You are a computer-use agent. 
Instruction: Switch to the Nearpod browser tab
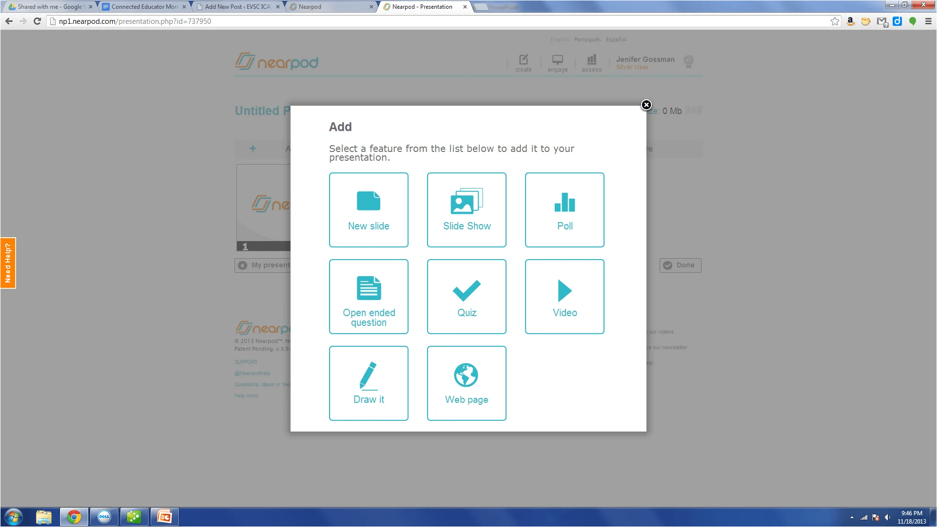332,7
